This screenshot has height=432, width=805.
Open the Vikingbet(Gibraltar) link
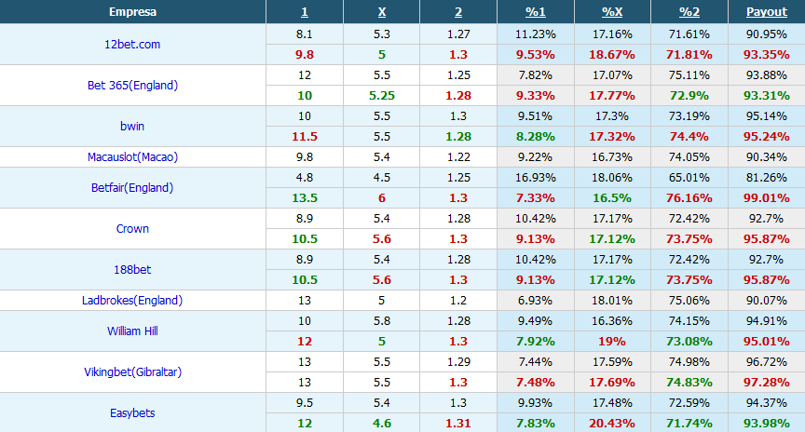point(132,372)
